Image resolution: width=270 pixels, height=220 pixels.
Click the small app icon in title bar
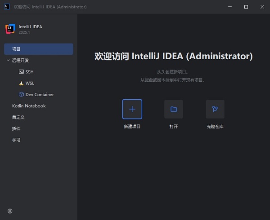[7, 7]
